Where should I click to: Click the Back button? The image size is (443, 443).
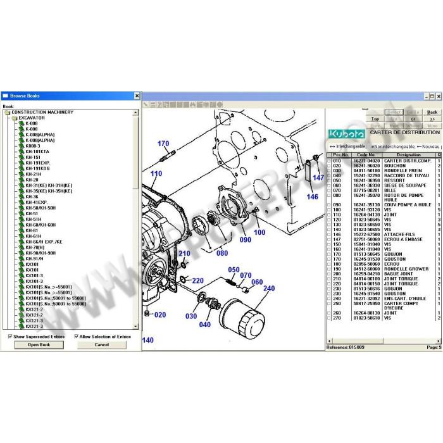(432, 112)
